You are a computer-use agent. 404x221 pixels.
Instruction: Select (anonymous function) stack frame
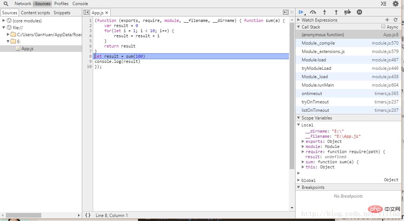(348, 34)
